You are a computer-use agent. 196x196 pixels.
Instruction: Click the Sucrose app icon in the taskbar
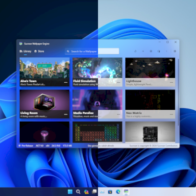(x=126, y=192)
